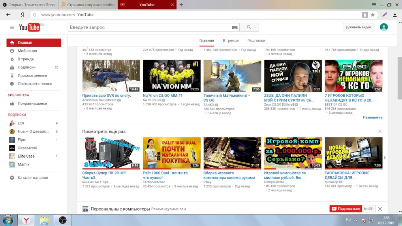The width and height of the screenshot is (402, 226).
Task: Open '7 ИГРОКОВ КОТОРЫХ НЕНАВИДЯТ' video title
Action: [x=350, y=98]
